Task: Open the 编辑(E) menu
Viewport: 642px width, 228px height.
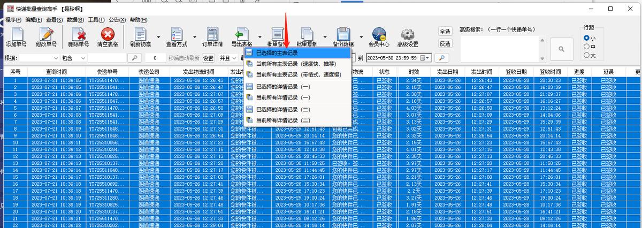Action: pyautogui.click(x=34, y=20)
